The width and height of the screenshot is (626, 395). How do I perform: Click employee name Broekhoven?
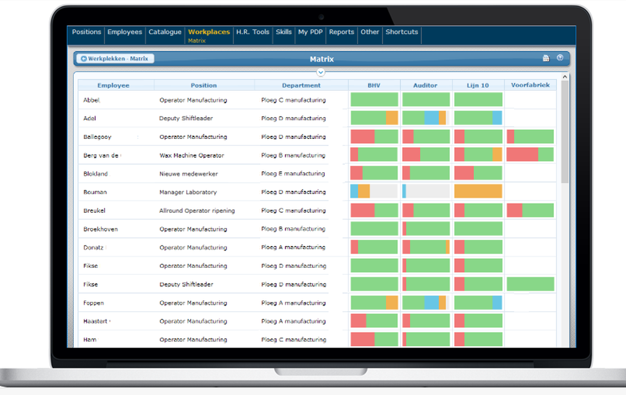point(101,229)
